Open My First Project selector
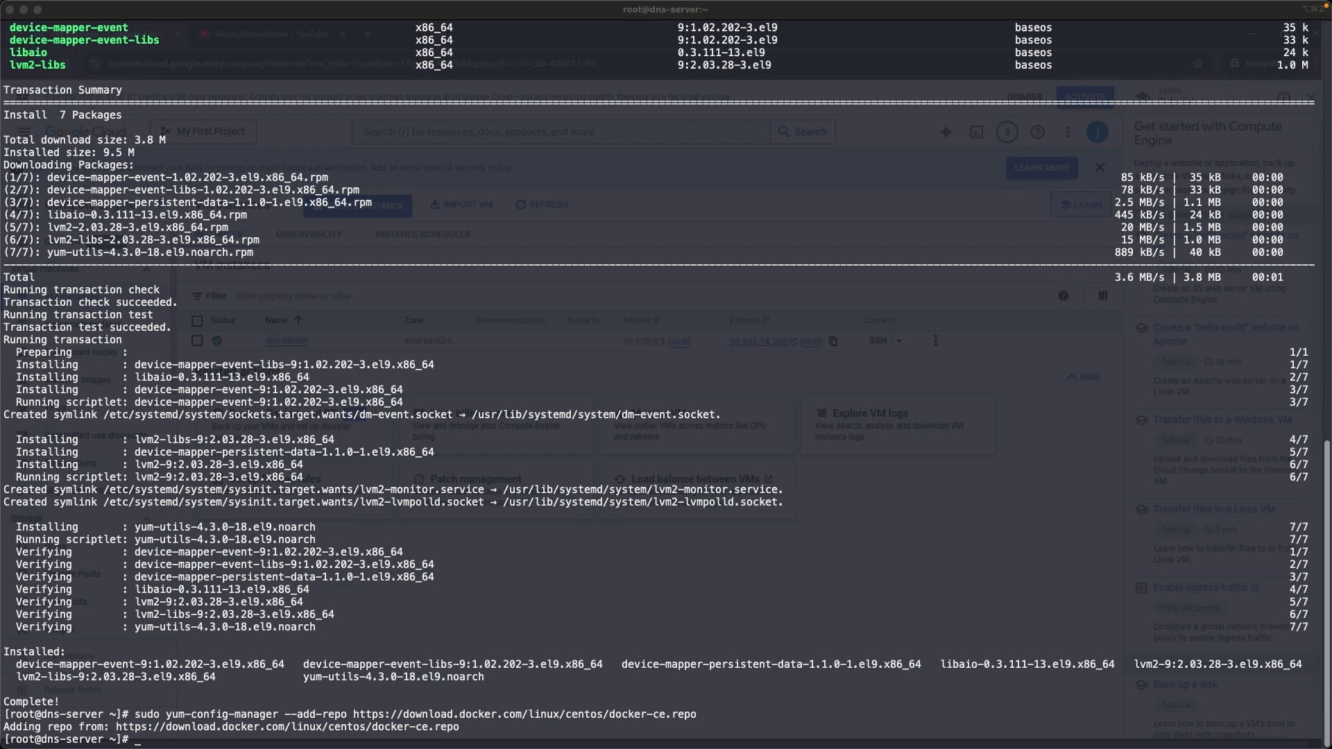Screen dimensions: 1332x749 203,132
